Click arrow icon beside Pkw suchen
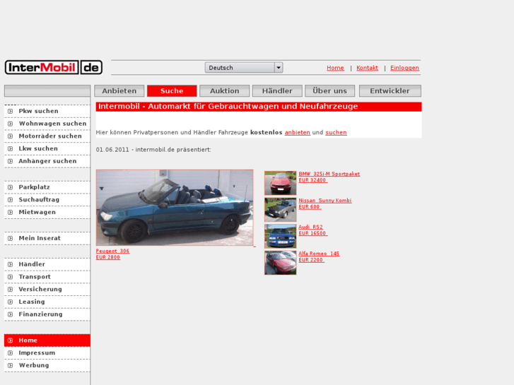The height and width of the screenshot is (385, 514). (10, 112)
